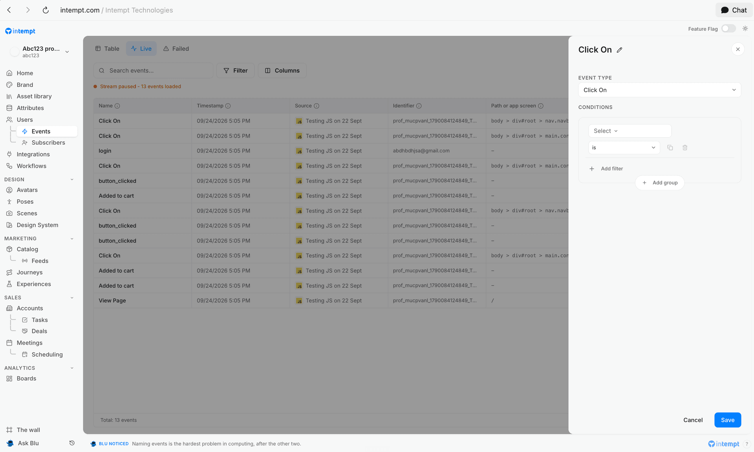
Task: Delete the condition filter with trash icon
Action: click(x=685, y=148)
